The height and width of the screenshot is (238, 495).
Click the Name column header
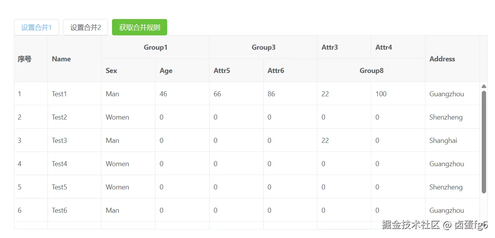pyautogui.click(x=61, y=59)
